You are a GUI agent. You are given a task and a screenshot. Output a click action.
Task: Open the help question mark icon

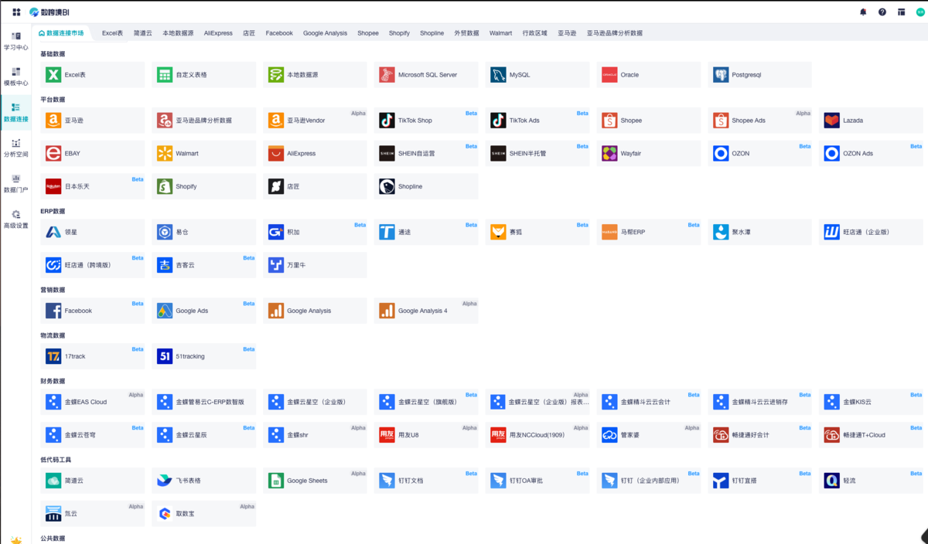pyautogui.click(x=882, y=12)
